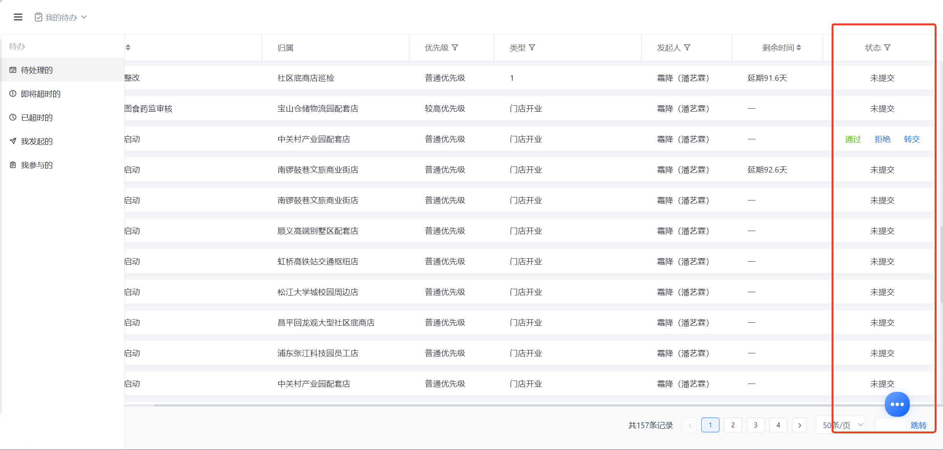
Task: Click 转交 on the 中关村产业园配套店 row
Action: pos(912,139)
